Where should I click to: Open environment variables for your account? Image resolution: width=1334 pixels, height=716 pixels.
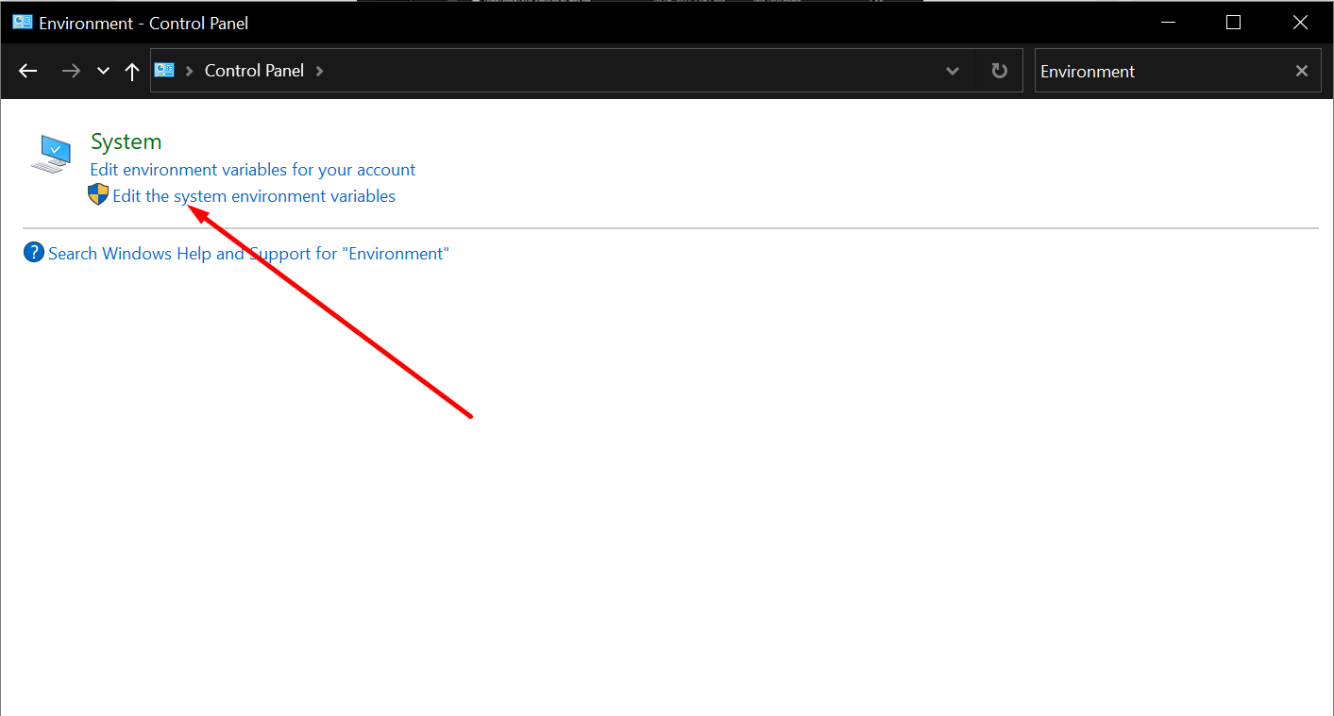[251, 169]
